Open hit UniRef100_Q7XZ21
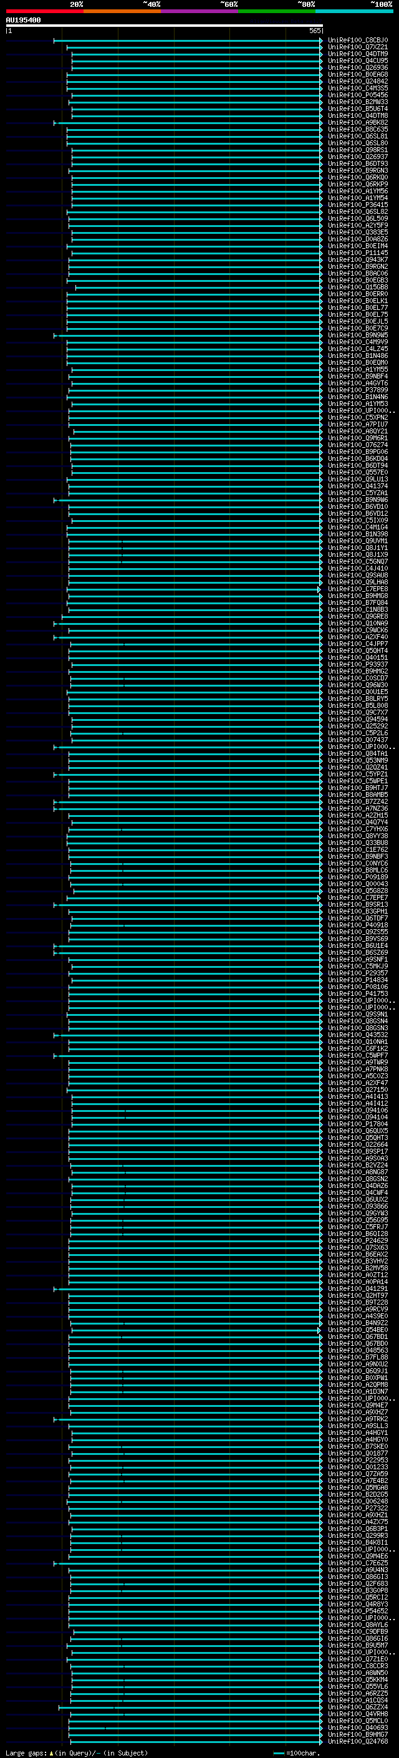Screen dimensions: 399x1758 tap(358, 47)
